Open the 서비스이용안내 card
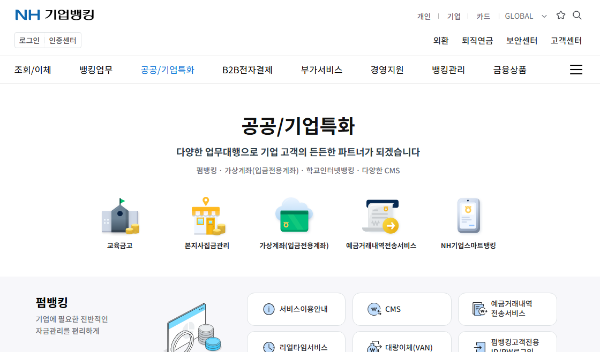 click(296, 309)
